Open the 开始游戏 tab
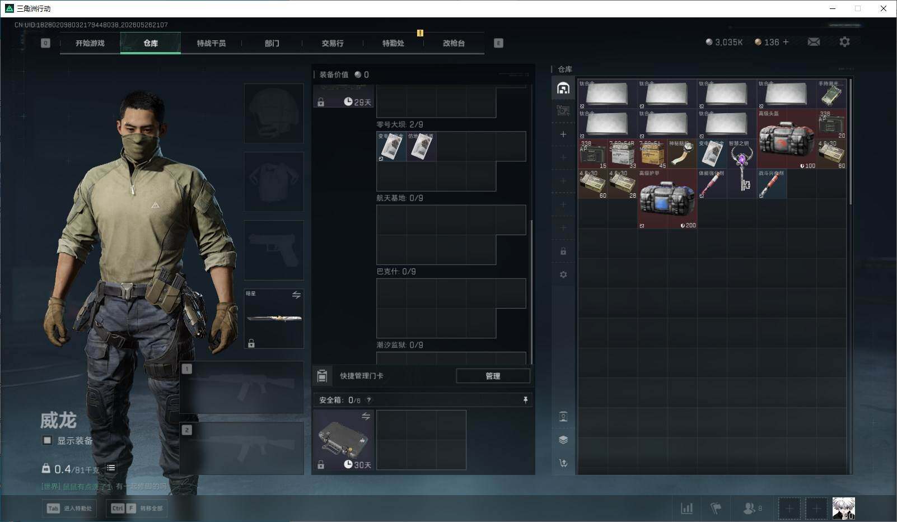 pyautogui.click(x=90, y=43)
